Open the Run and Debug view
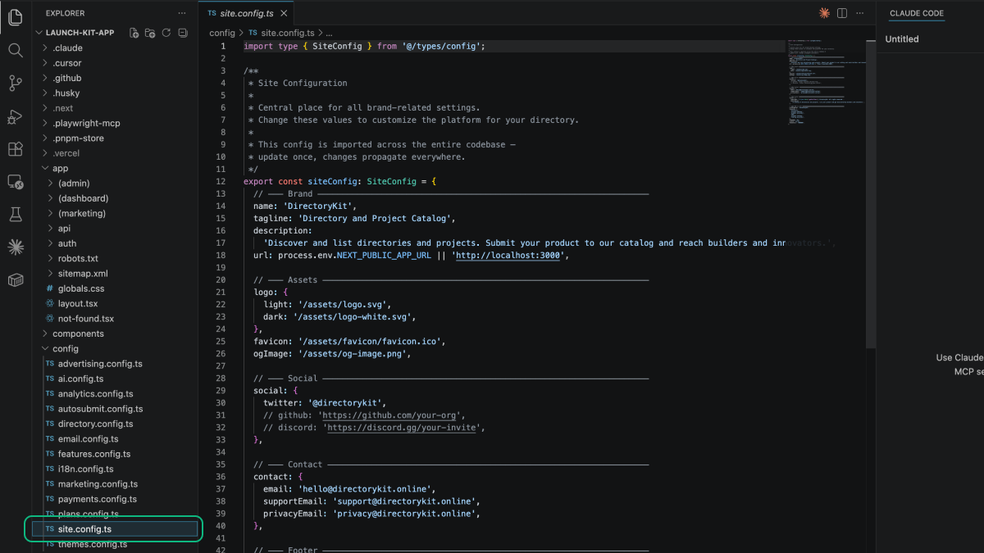The image size is (984, 553). click(15, 116)
